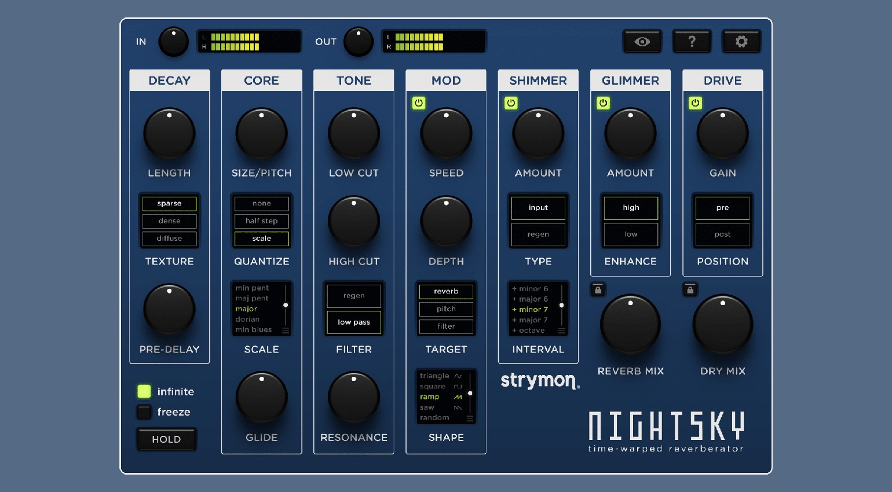This screenshot has width=892, height=492.
Task: Click the lock icon above REVERB MIX
Action: (598, 289)
